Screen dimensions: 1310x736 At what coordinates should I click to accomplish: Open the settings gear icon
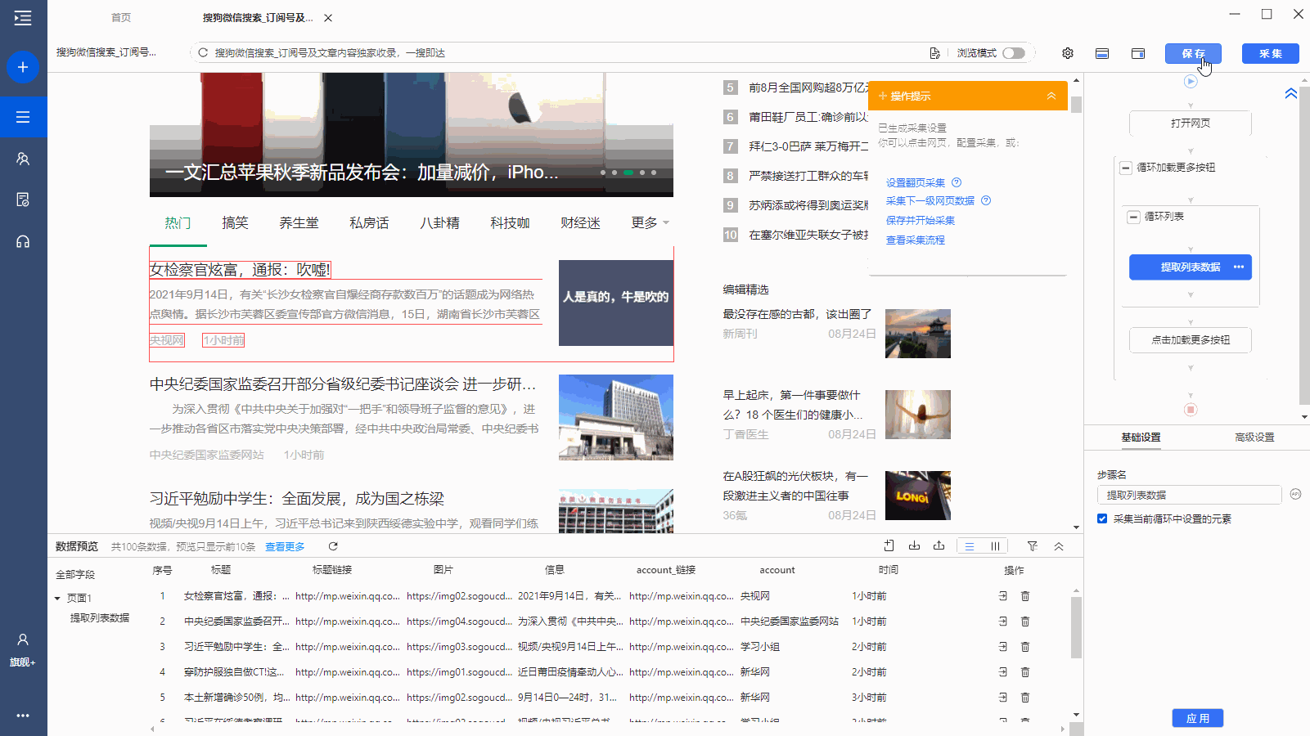click(x=1068, y=53)
